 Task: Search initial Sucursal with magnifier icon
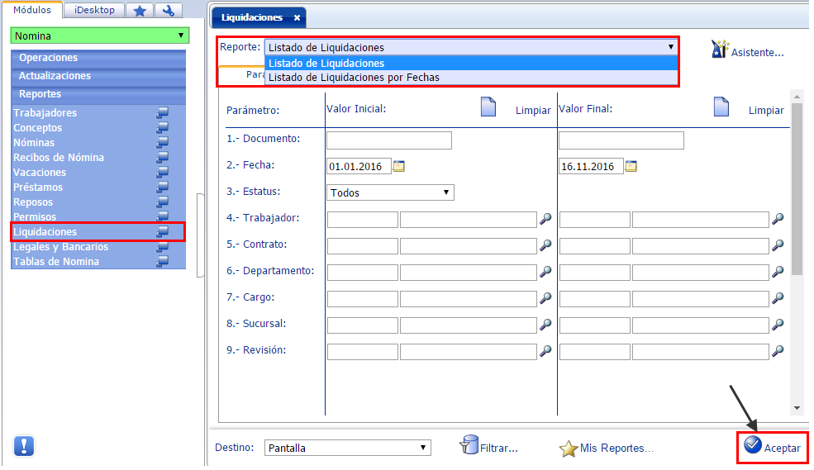pos(545,325)
